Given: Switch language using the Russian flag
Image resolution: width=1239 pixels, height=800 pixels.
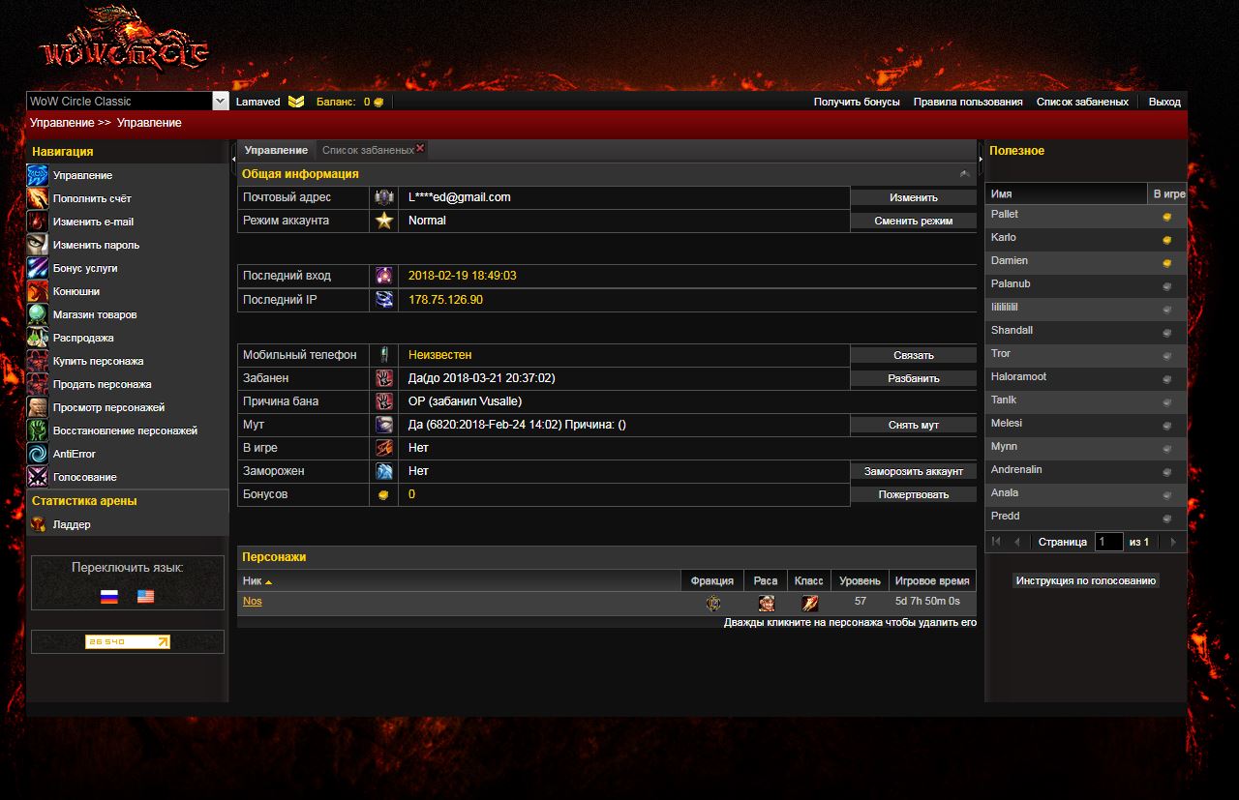Looking at the screenshot, I should (x=109, y=597).
